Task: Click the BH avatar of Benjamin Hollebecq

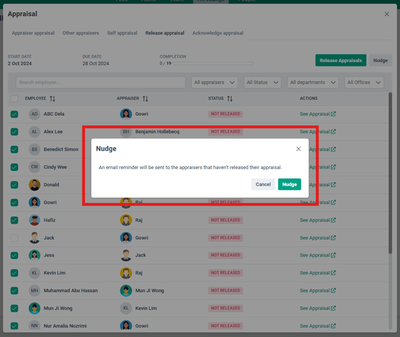Action: (x=126, y=132)
